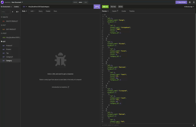
Task: Open the New Document dropdown
Action: click(17, 2)
